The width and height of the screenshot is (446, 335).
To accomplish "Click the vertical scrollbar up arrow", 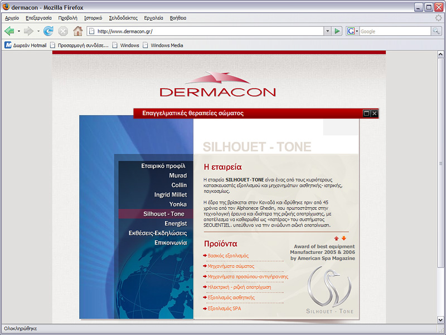I will tap(440, 54).
